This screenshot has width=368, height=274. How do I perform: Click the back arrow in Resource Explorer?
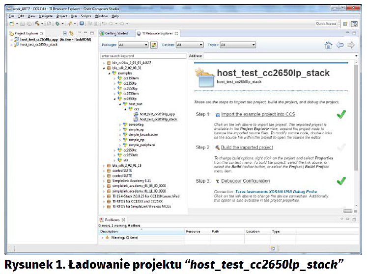point(340,45)
